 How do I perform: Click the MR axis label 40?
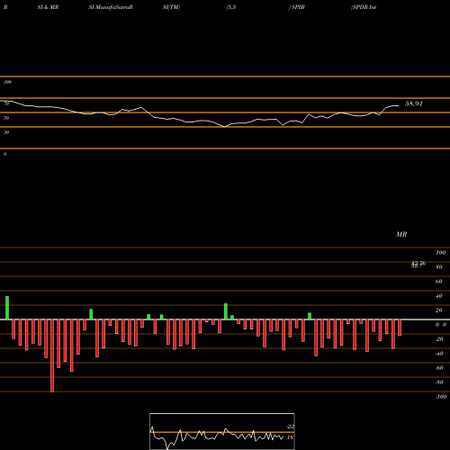438,296
